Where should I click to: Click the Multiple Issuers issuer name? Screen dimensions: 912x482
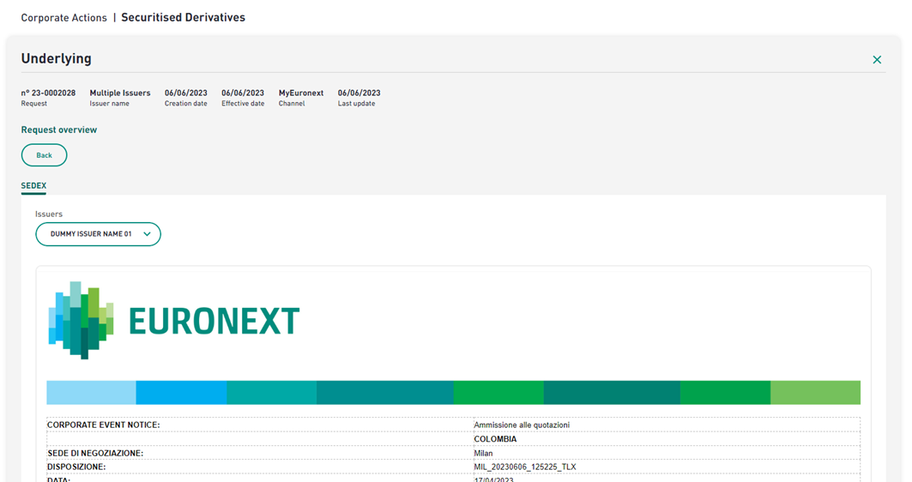(x=120, y=93)
